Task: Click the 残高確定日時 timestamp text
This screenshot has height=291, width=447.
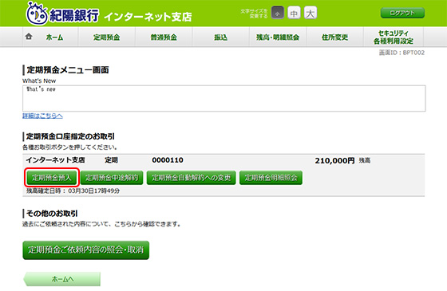Action: [x=73, y=191]
